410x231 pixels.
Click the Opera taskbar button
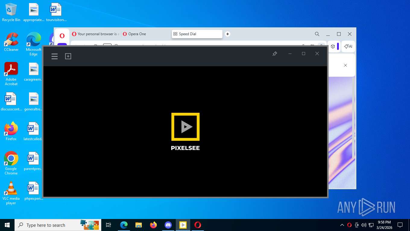(x=198, y=225)
